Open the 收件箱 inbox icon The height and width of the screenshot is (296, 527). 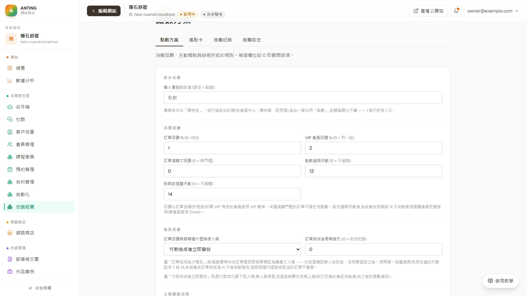10,107
